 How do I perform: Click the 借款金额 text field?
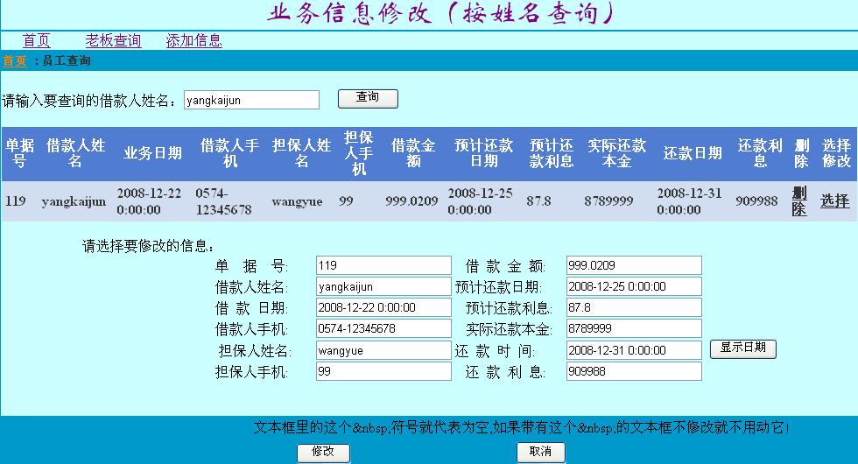click(633, 265)
